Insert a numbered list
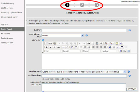The height and width of the screenshot is (92, 140). pyautogui.click(x=72, y=47)
